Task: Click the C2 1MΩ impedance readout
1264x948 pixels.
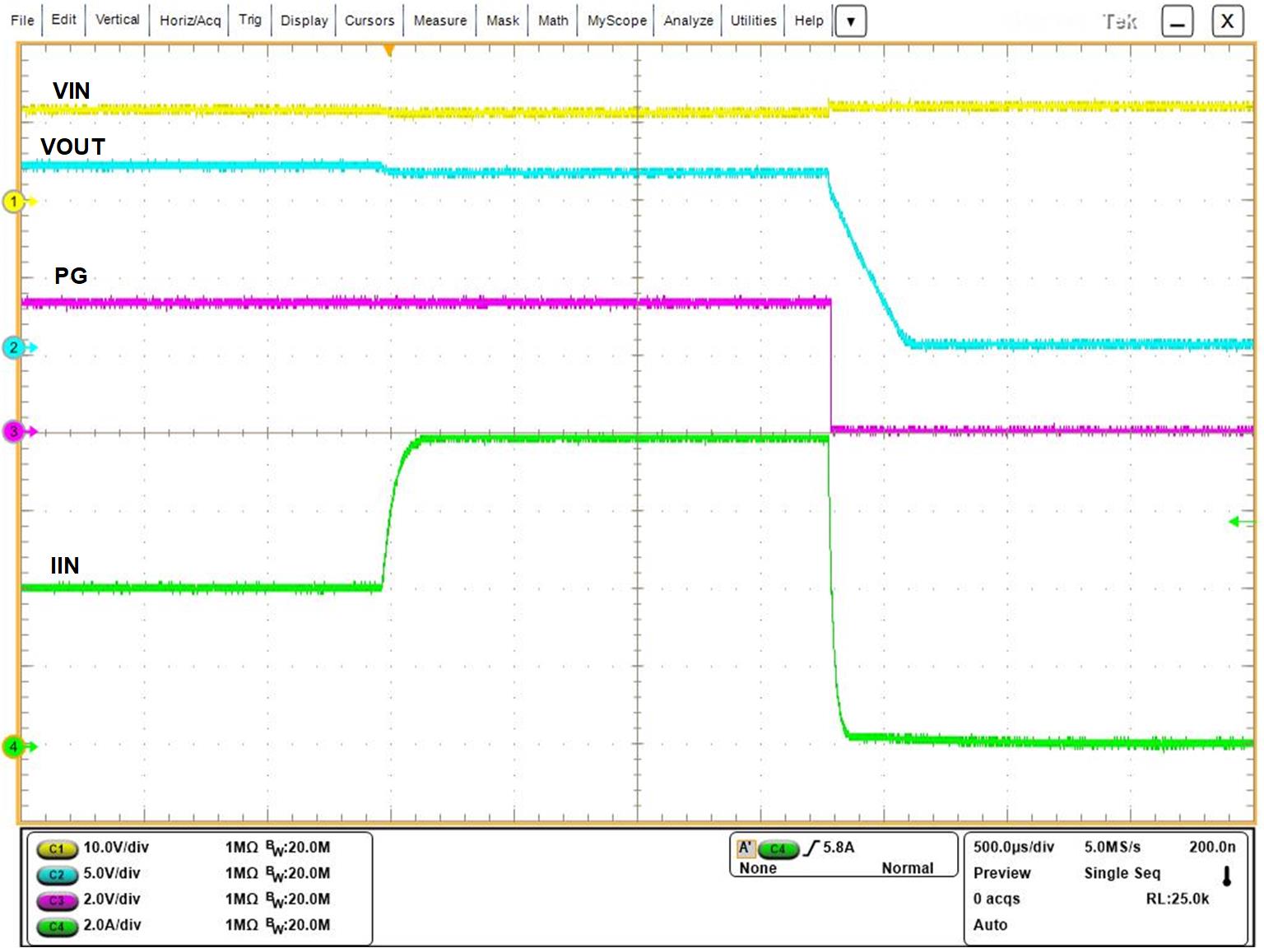Action: [x=242, y=873]
